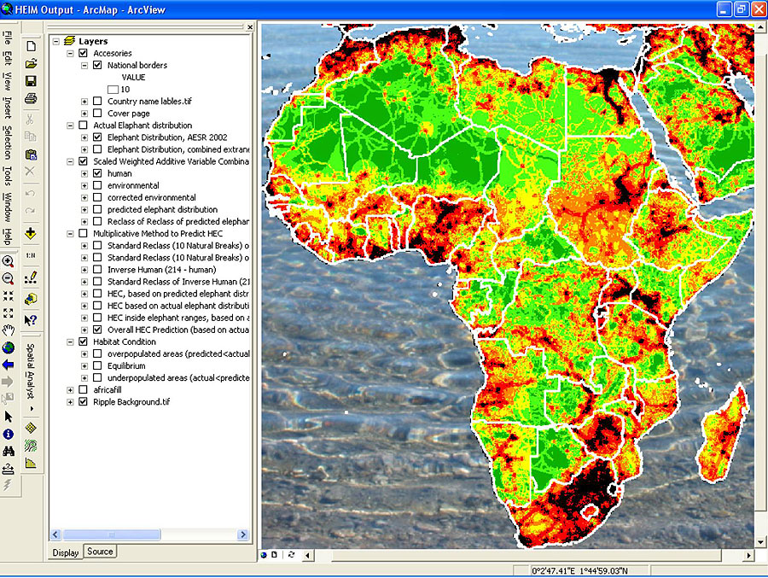
Task: Select the predicted elephant distribution layer
Action: coord(163,209)
